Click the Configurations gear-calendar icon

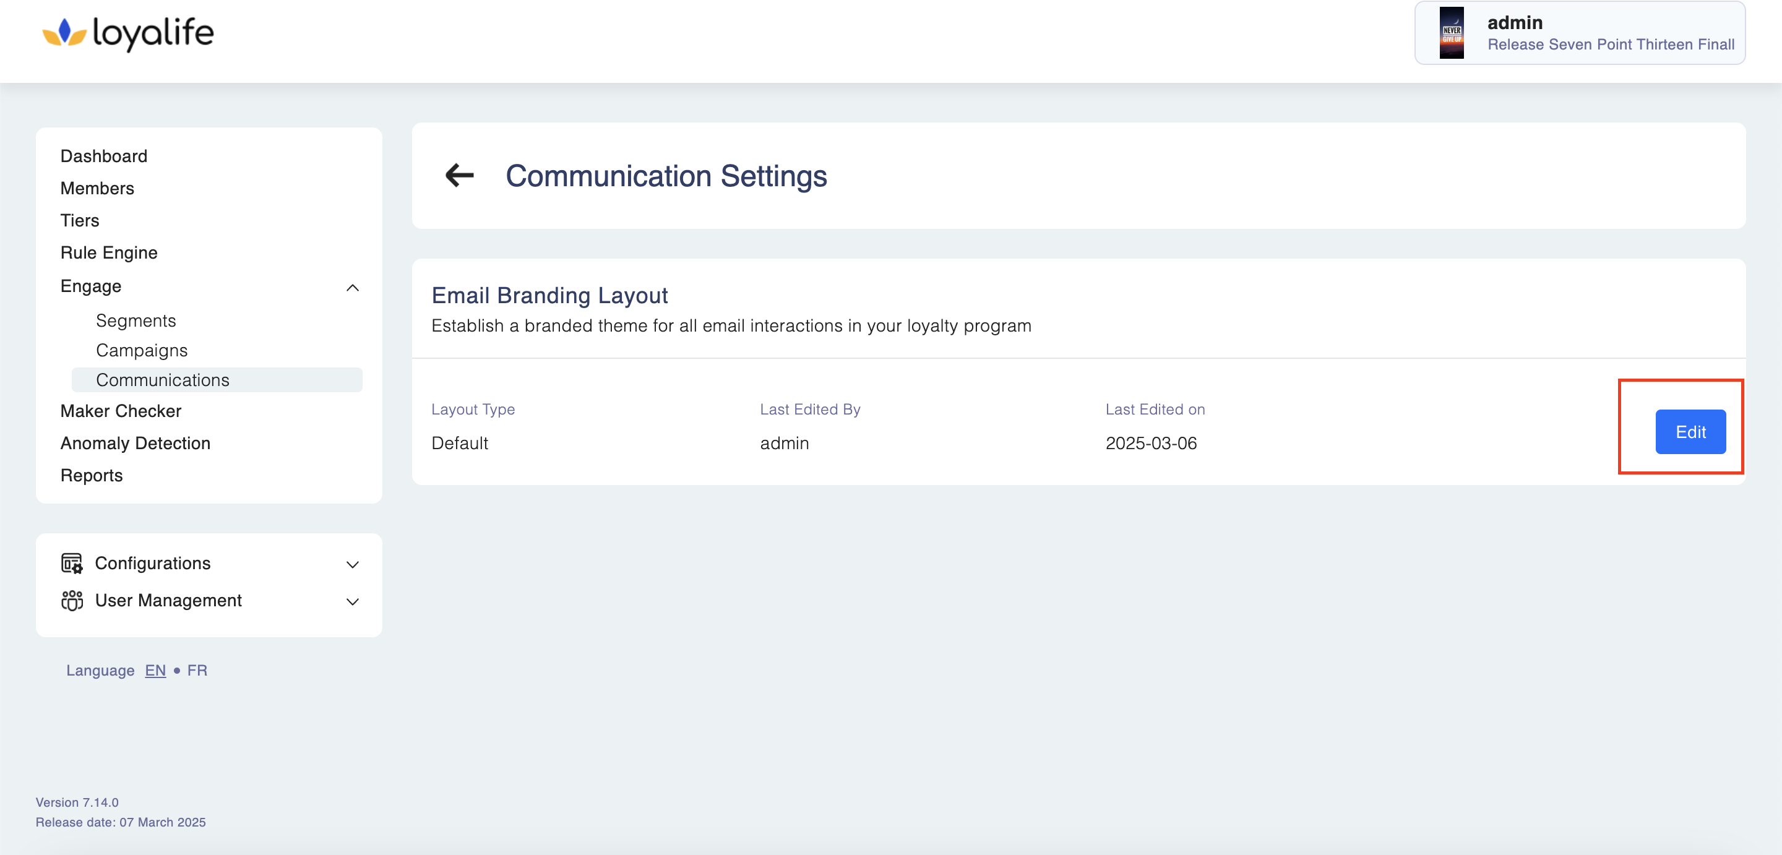tap(72, 563)
